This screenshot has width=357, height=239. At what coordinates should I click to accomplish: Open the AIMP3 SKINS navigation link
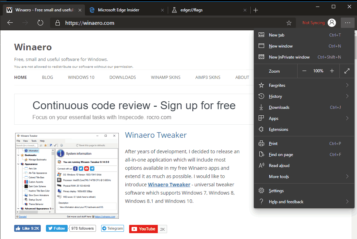click(208, 77)
